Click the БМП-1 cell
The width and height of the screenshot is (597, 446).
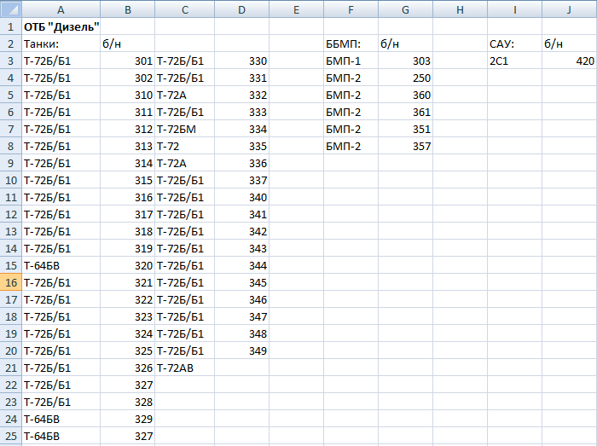(351, 61)
